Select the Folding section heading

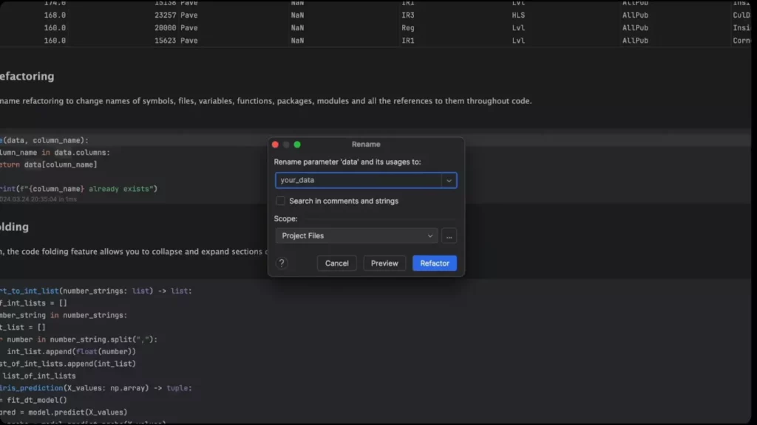pos(13,227)
